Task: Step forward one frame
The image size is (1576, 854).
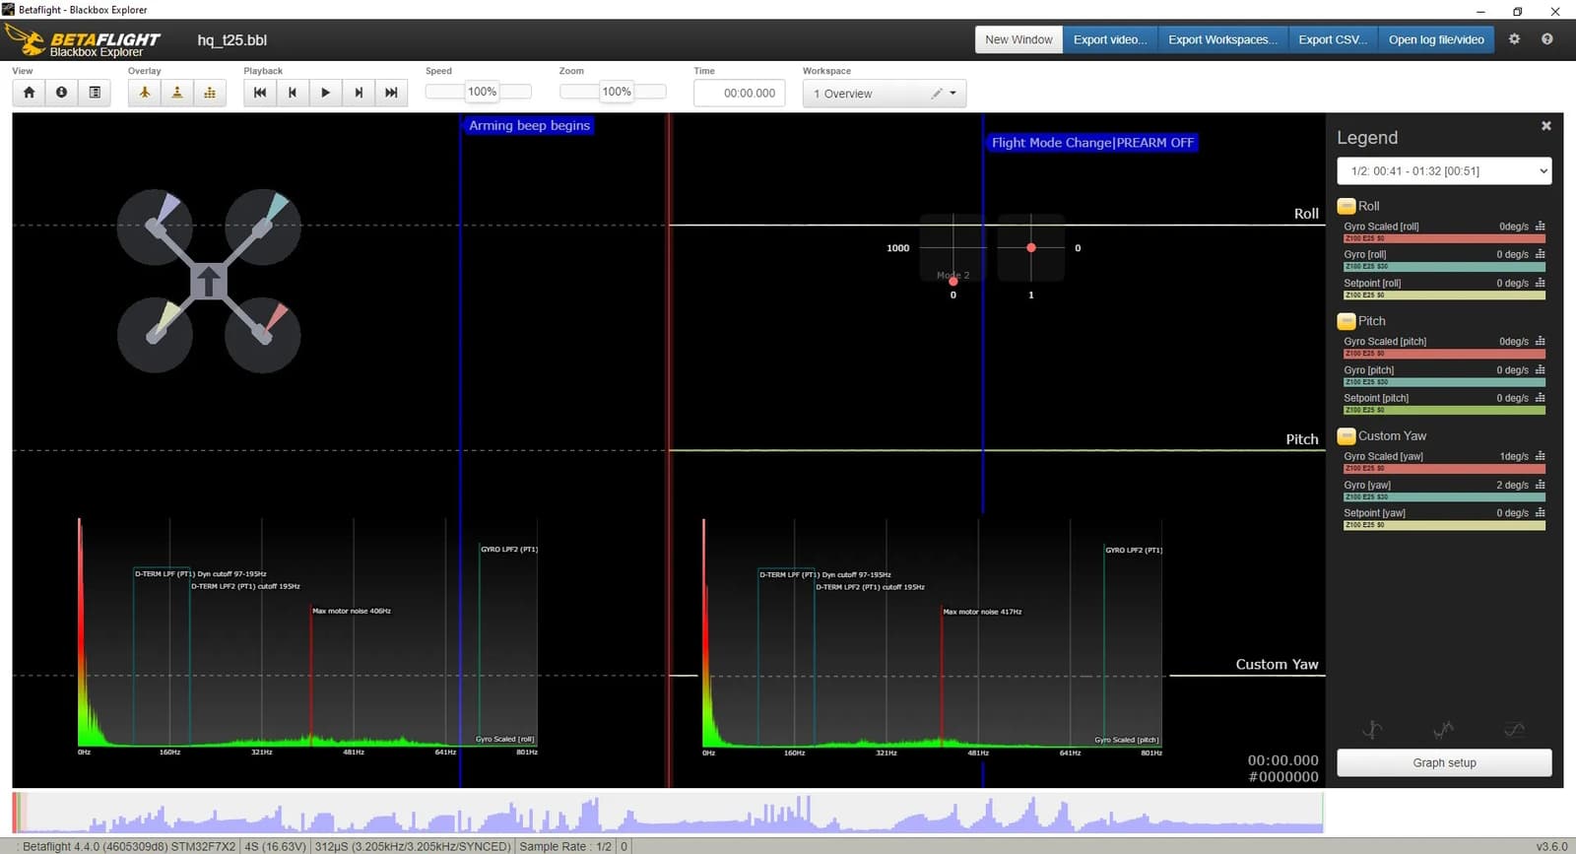Action: (359, 93)
